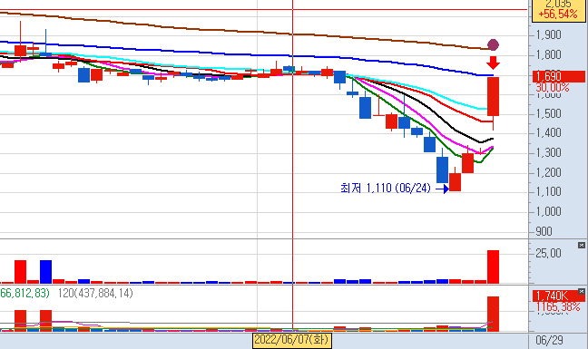The image size is (588, 349).
Task: Click the 120(437,884,14) moving average label
Action: pyautogui.click(x=95, y=293)
